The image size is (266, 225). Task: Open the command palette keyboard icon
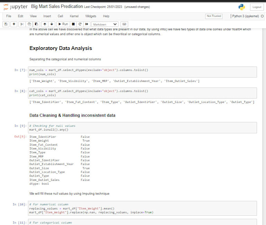tap(124, 24)
